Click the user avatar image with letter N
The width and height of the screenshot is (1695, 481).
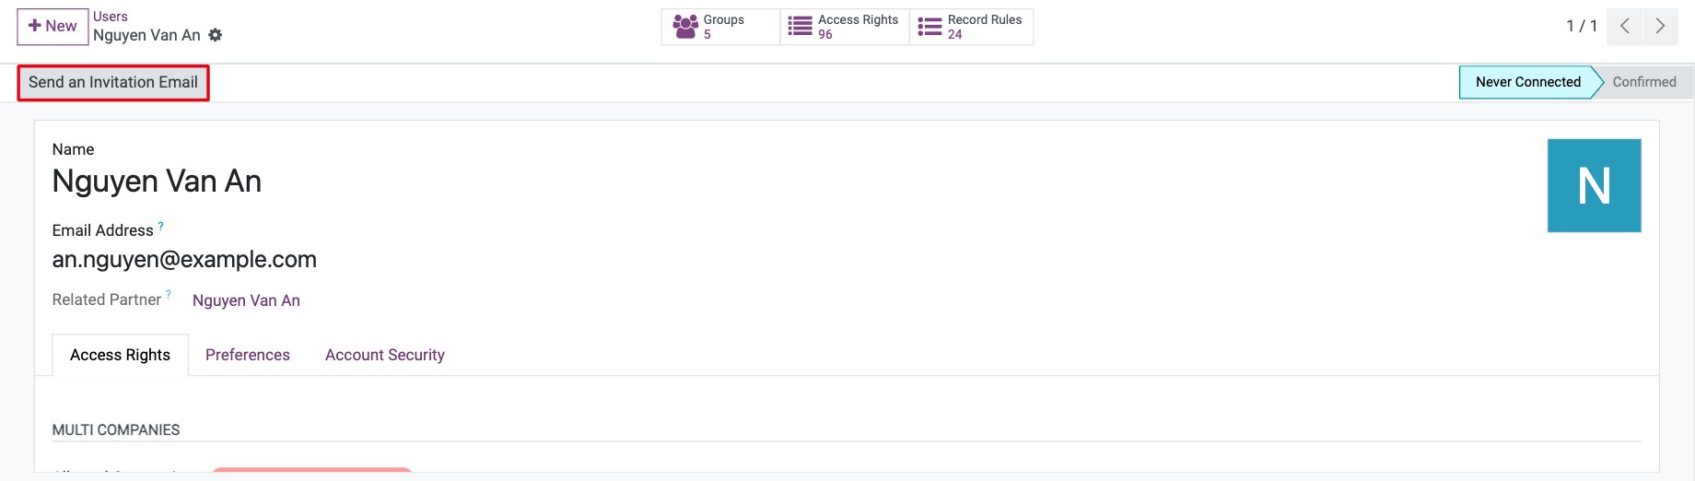click(x=1594, y=185)
